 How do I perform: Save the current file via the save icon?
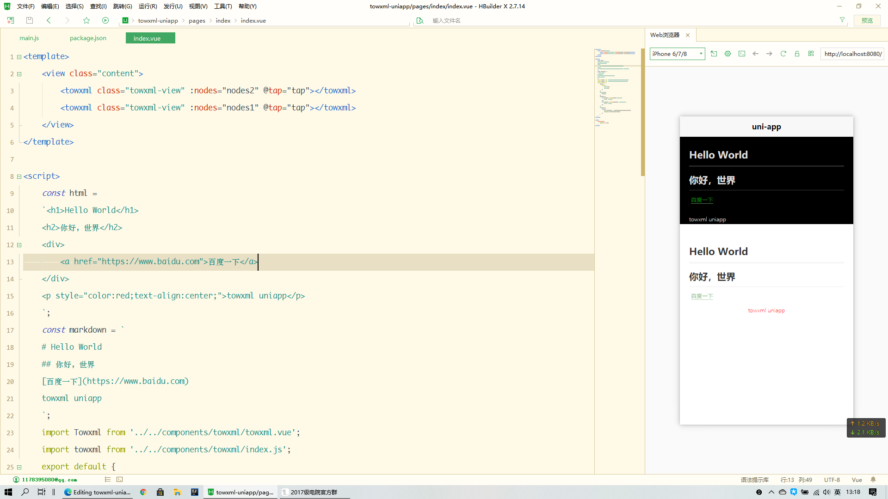point(30,20)
